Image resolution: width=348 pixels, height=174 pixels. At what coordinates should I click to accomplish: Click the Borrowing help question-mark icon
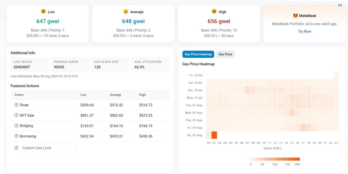[x=16, y=136]
